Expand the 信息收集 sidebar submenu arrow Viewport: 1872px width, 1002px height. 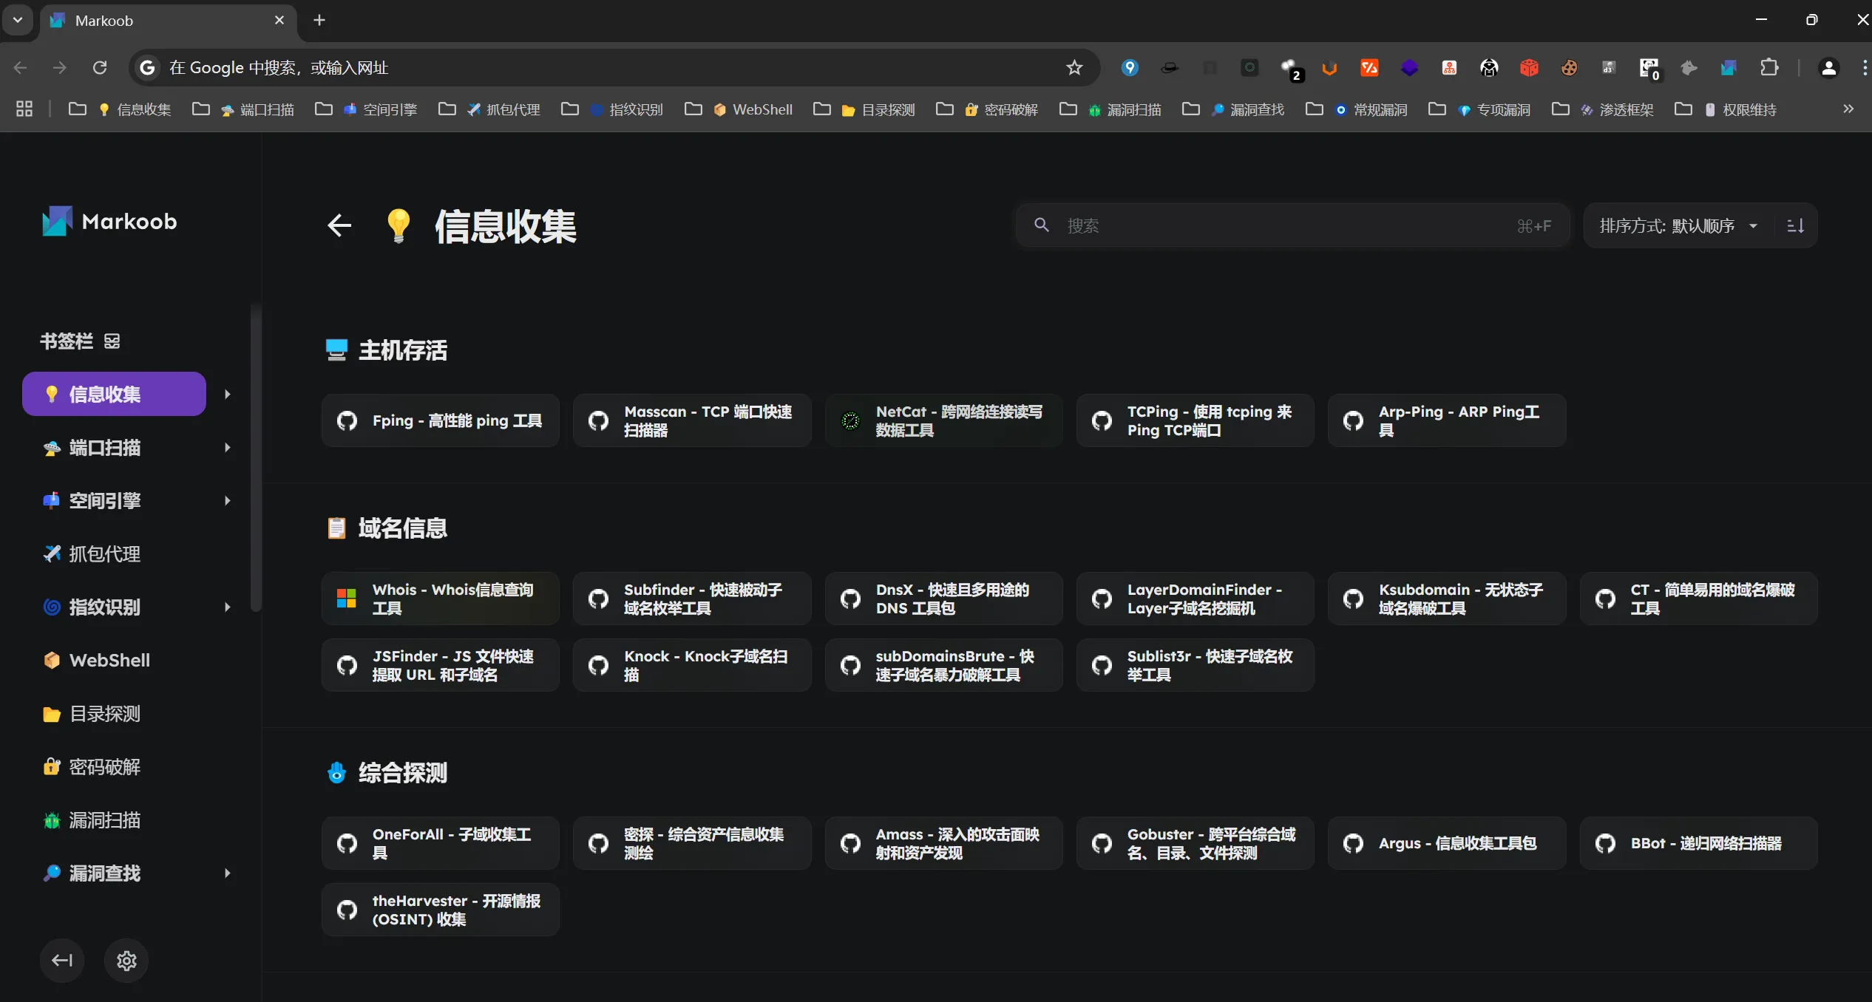click(x=228, y=394)
